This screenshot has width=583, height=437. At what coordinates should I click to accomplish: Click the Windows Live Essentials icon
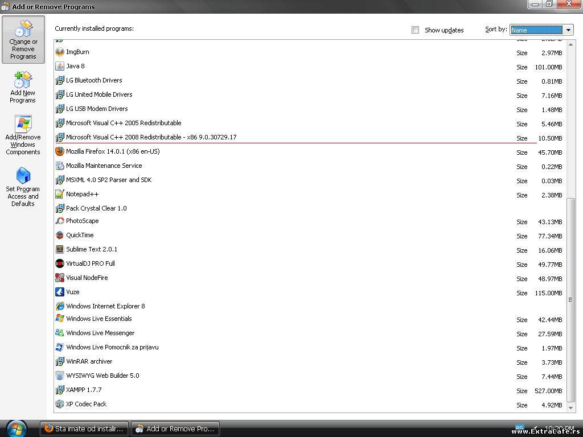pyautogui.click(x=59, y=319)
